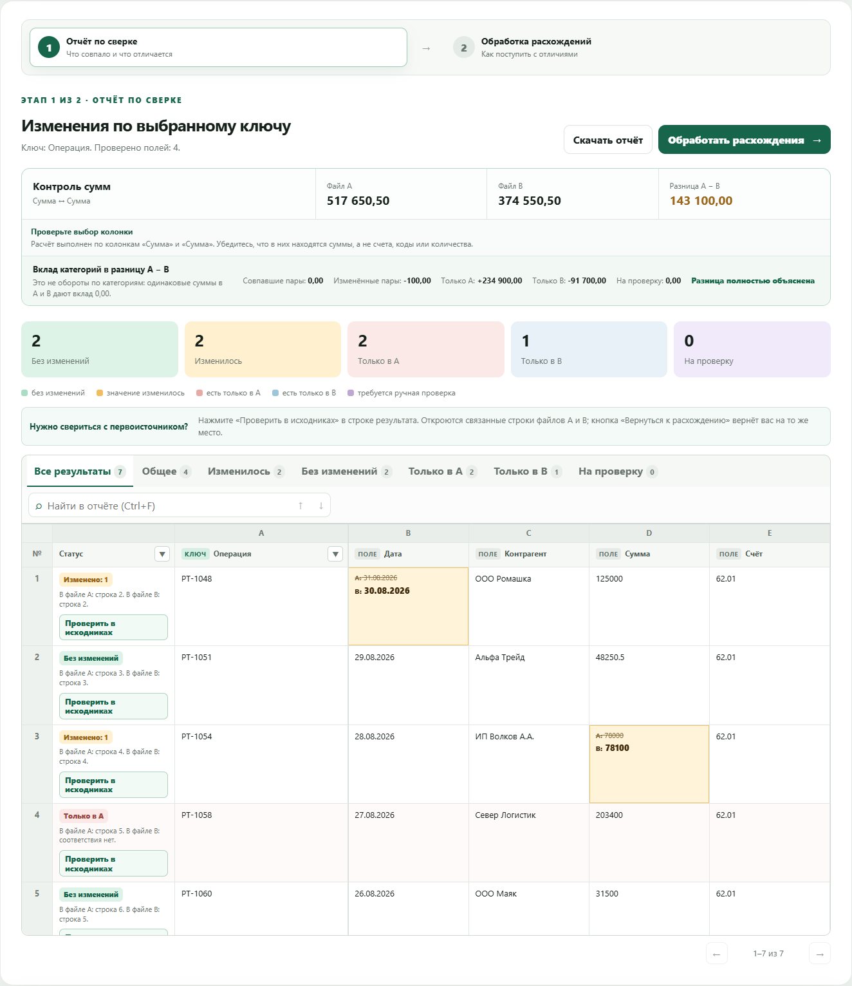Click Проверить в исходниках for РТ-1058
Viewport: 852px width, 986px height.
[x=113, y=864]
